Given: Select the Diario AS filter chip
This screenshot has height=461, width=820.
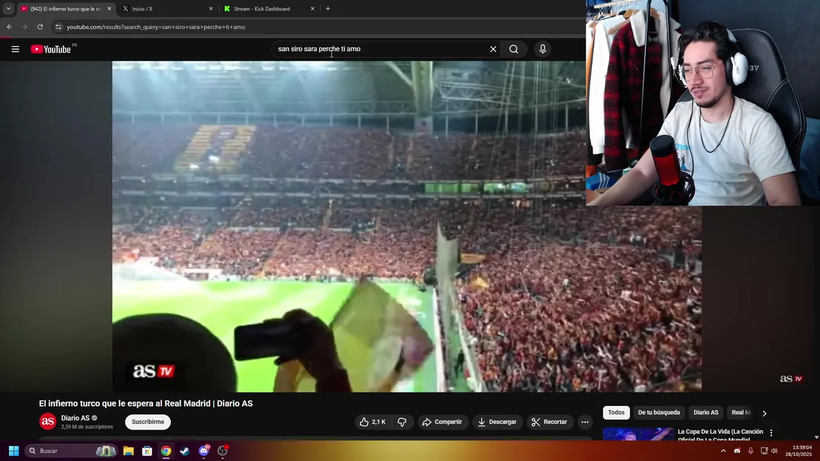Looking at the screenshot, I should 706,412.
